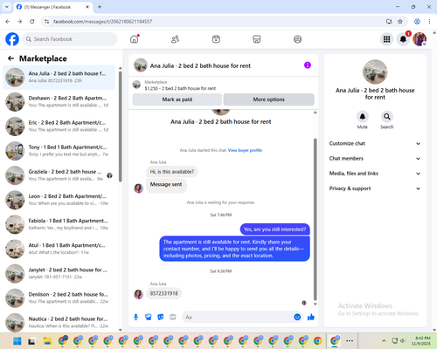
Task: Click the Search Facebook field
Action: [70, 39]
